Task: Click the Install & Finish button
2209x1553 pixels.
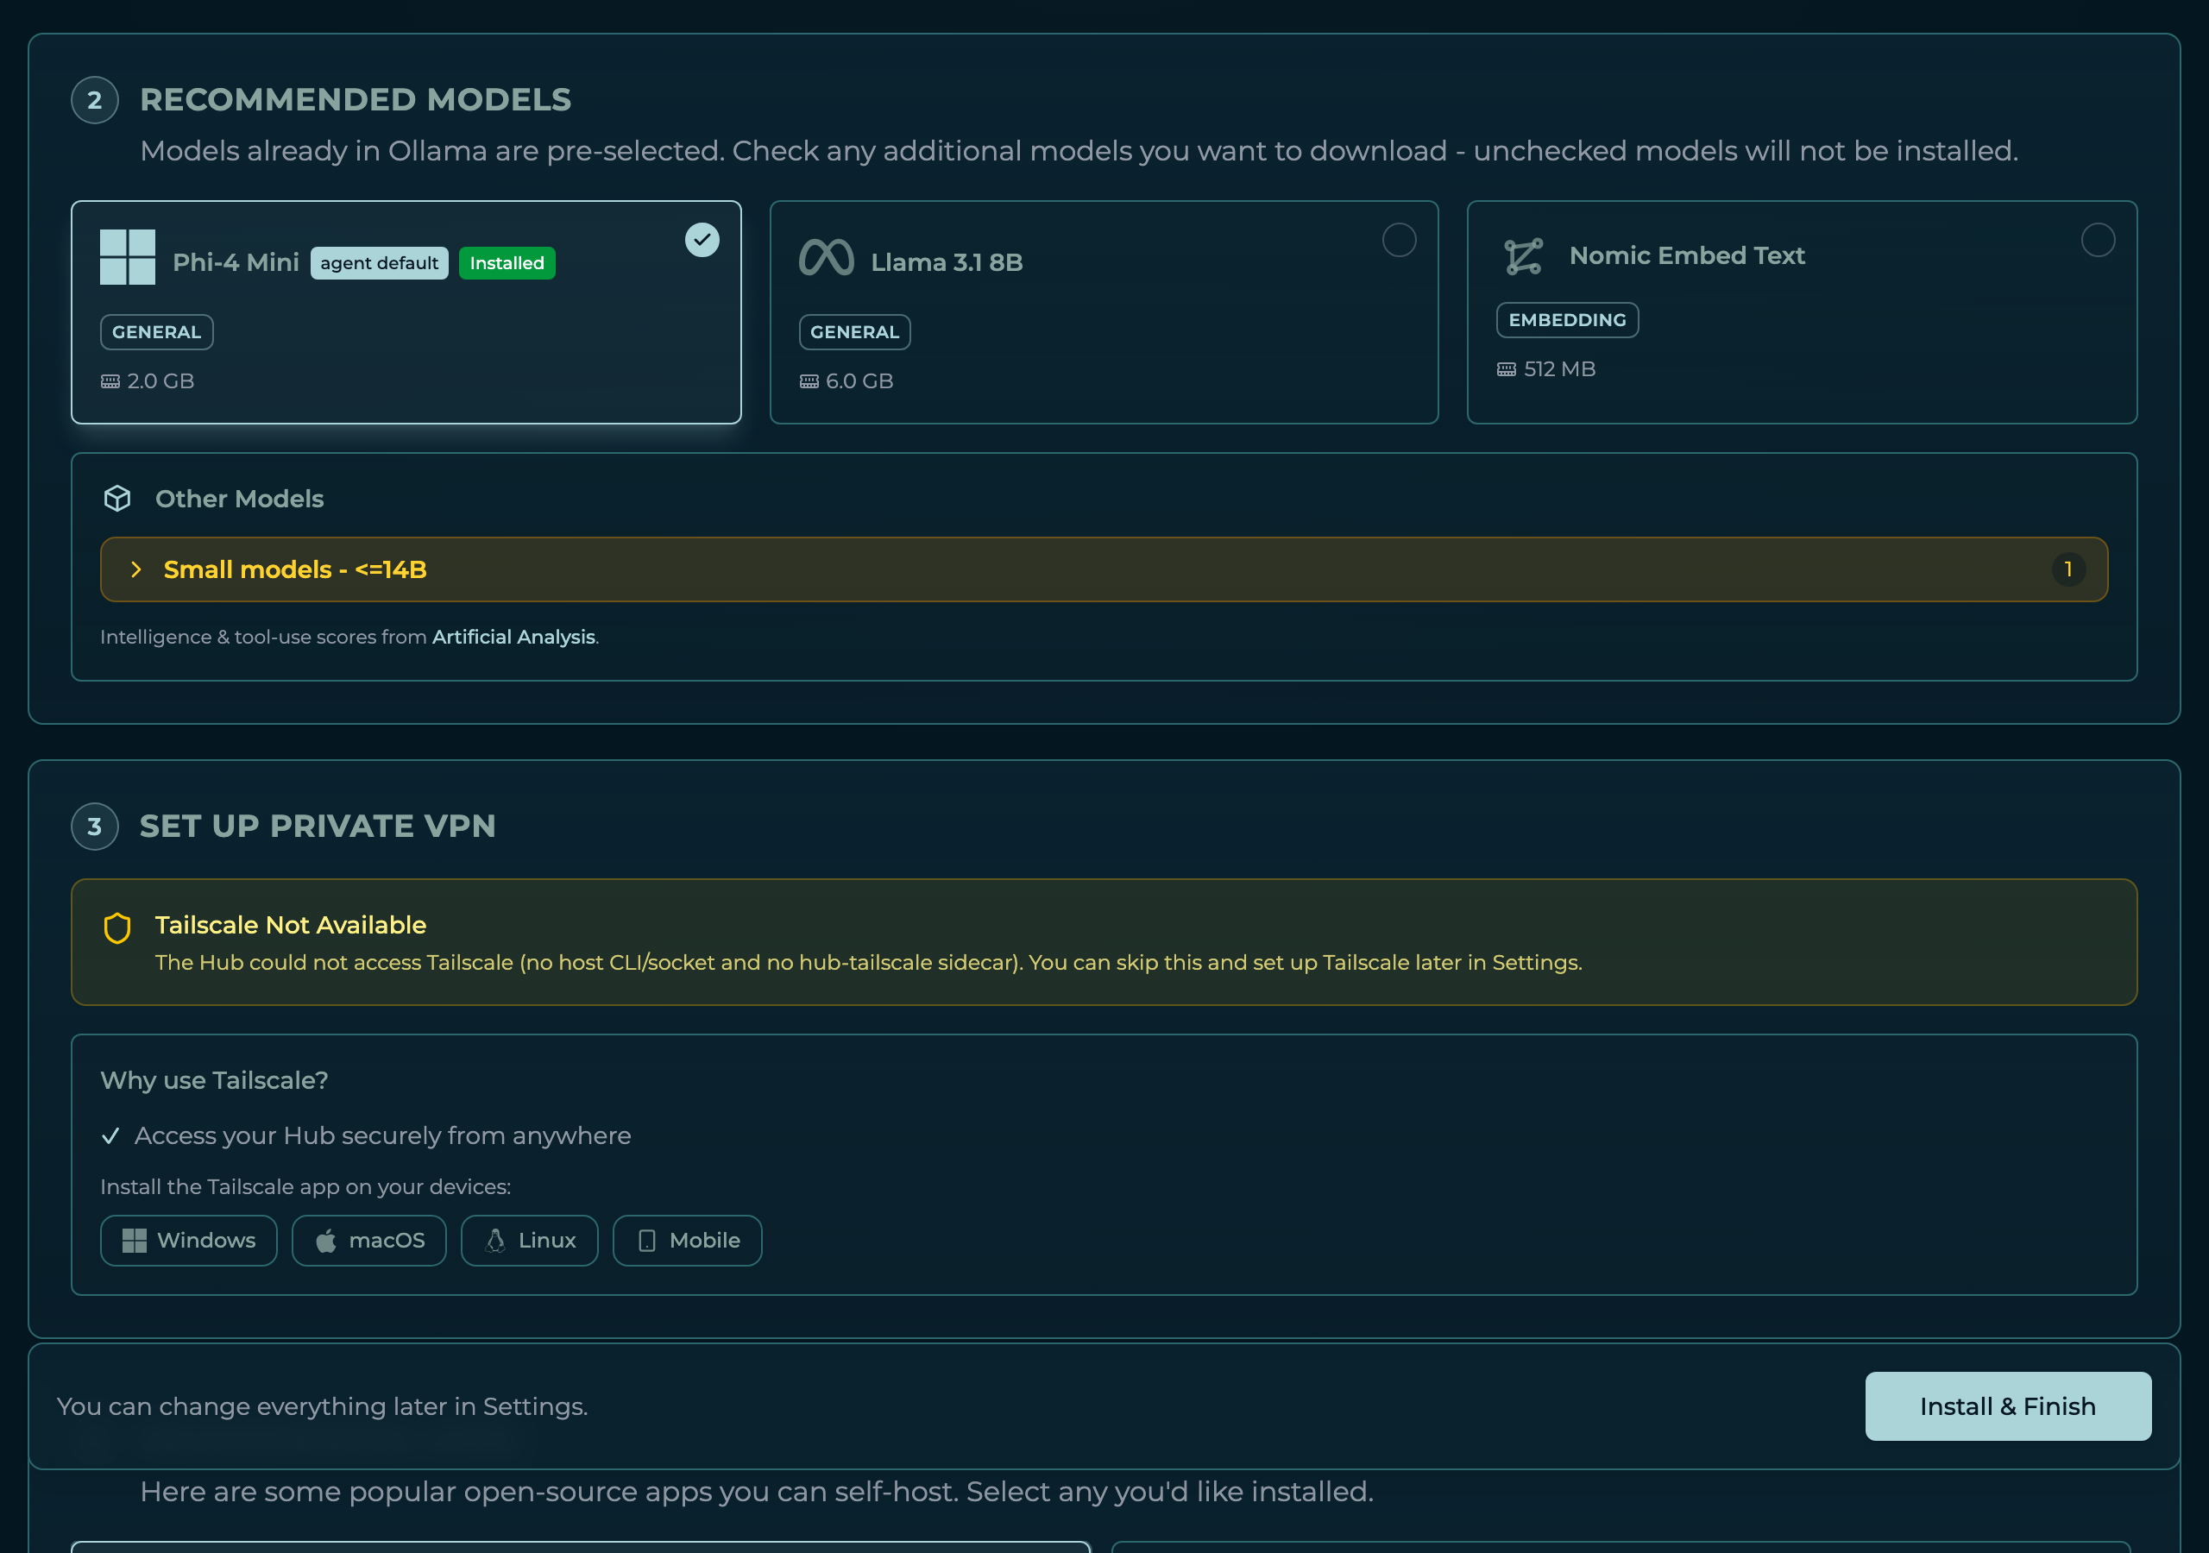Action: pos(2008,1405)
